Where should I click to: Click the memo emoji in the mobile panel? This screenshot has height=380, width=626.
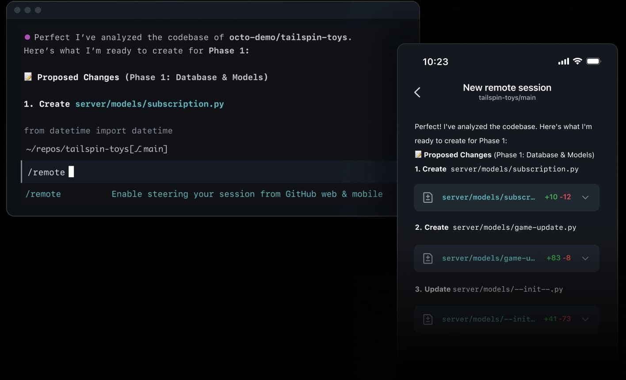418,155
